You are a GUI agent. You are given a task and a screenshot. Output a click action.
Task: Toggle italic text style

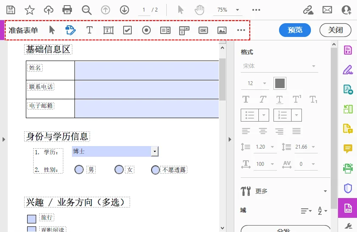263,100
